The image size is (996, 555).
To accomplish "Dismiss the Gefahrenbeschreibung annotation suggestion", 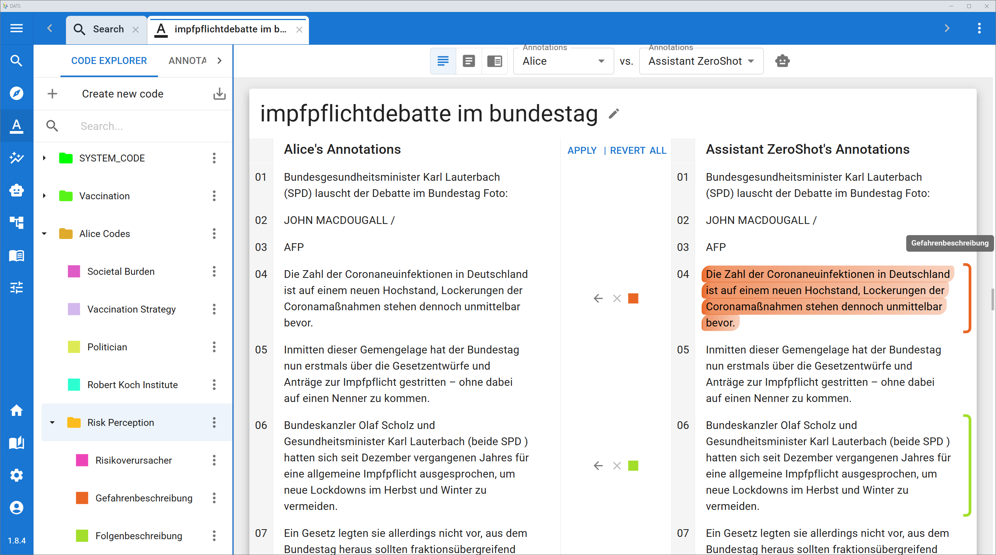I will coord(617,298).
